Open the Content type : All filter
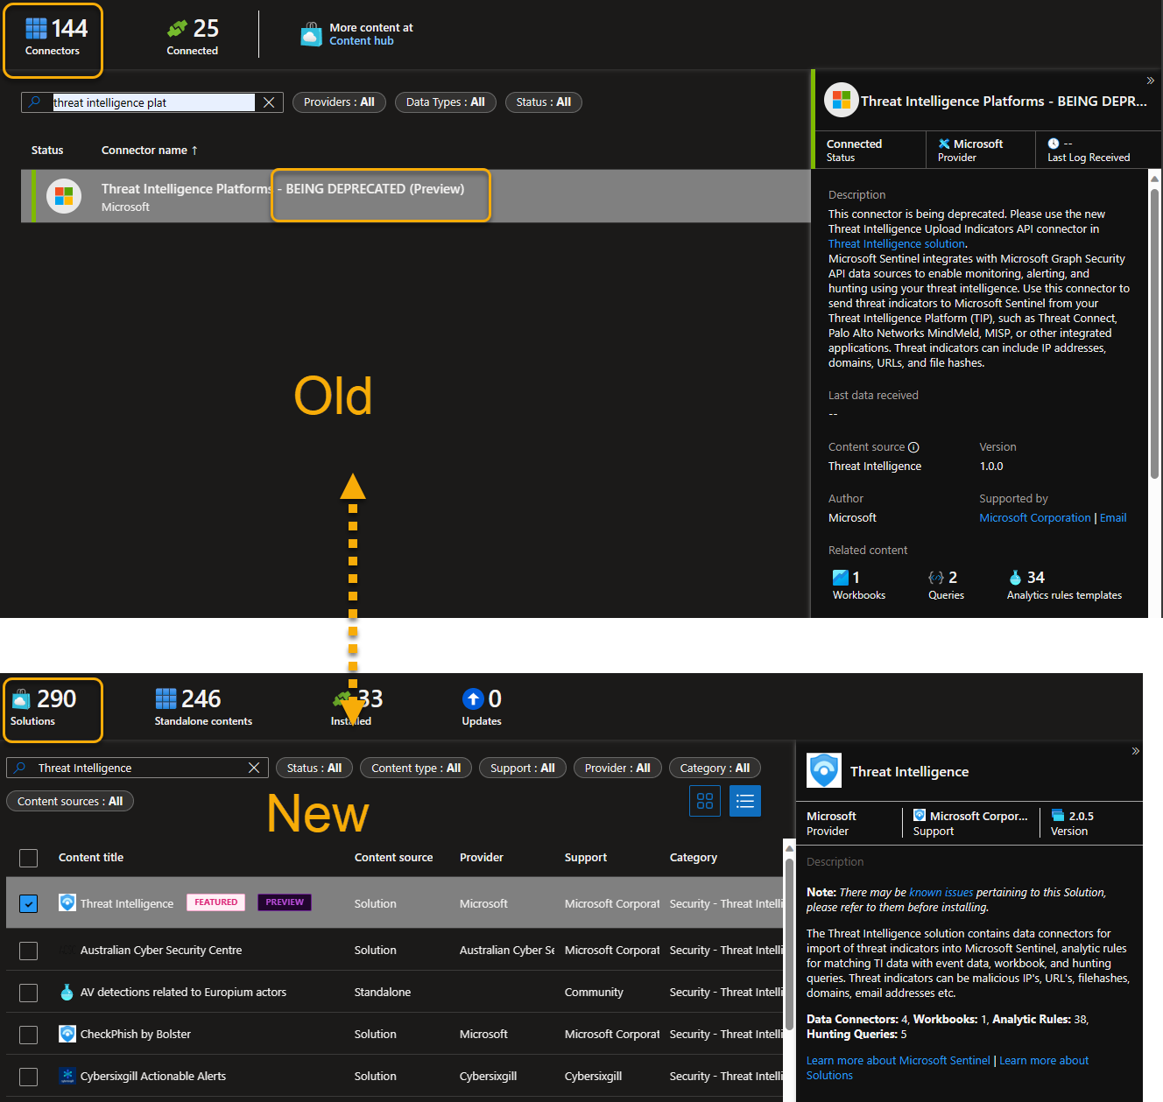This screenshot has height=1102, width=1163. coord(416,768)
